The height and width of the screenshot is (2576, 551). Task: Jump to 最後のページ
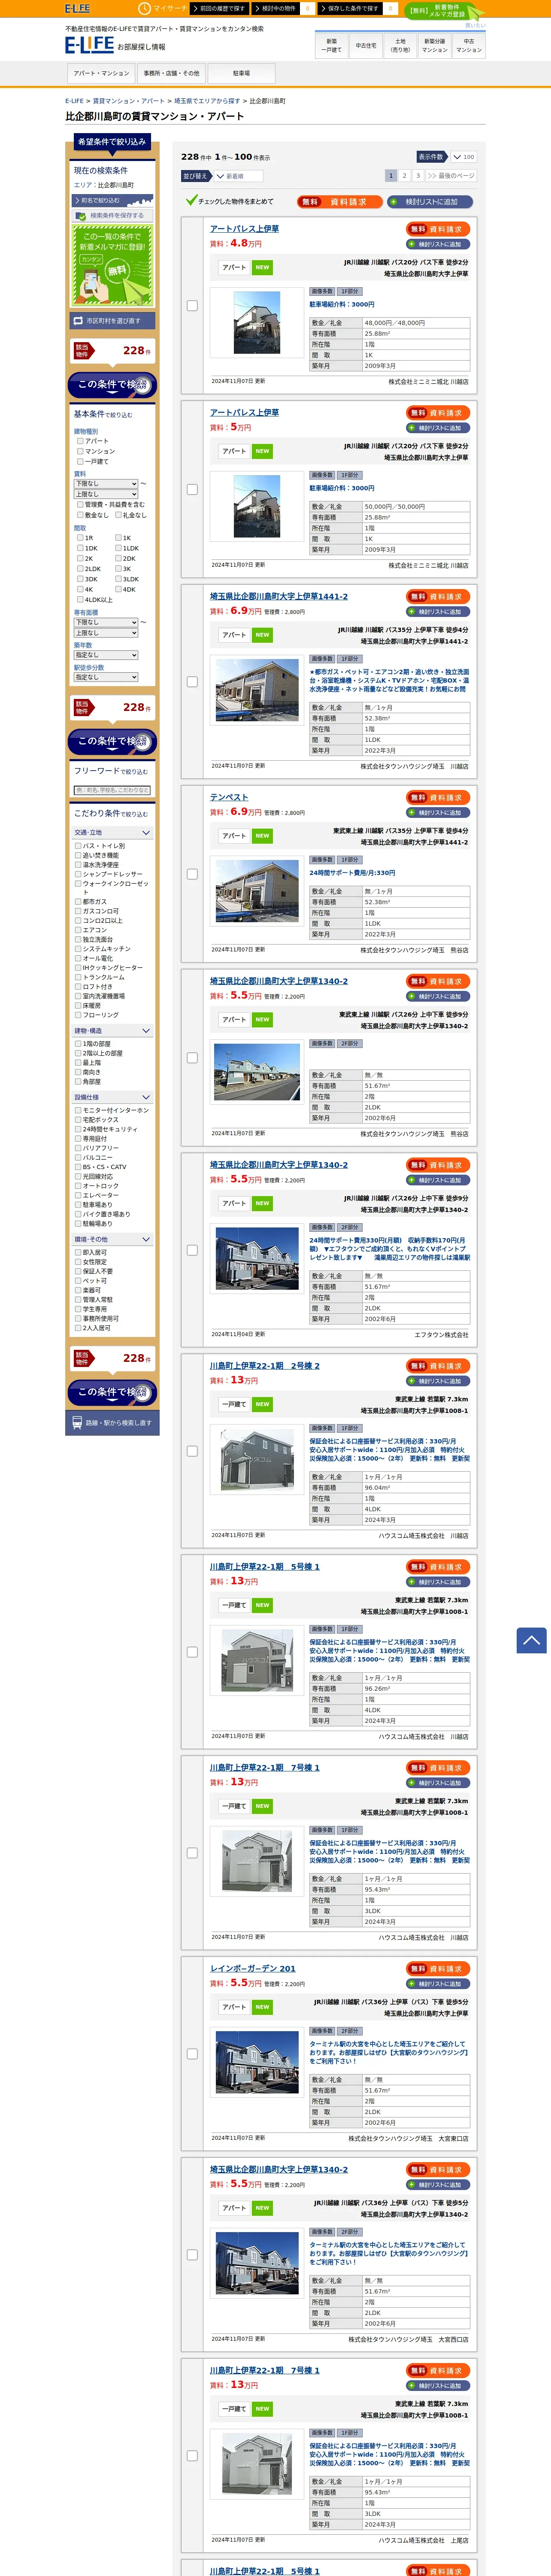(x=451, y=175)
